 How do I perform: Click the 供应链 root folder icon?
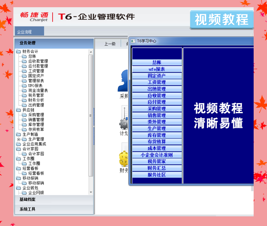click(18, 110)
